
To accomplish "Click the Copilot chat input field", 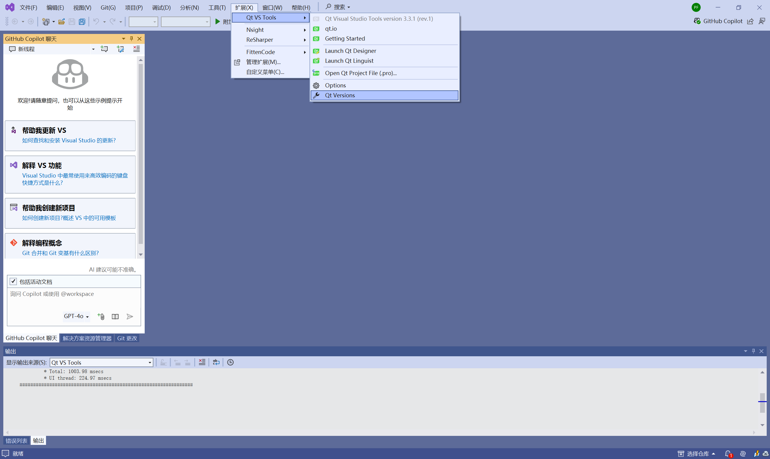I will 74,299.
